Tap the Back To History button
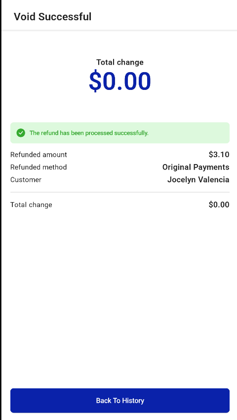 tap(120, 400)
